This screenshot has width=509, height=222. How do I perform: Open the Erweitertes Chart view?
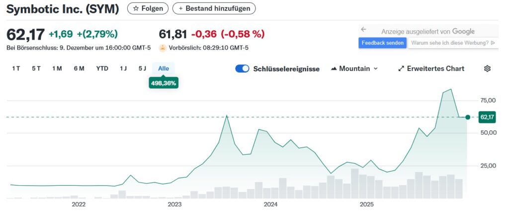(x=431, y=68)
